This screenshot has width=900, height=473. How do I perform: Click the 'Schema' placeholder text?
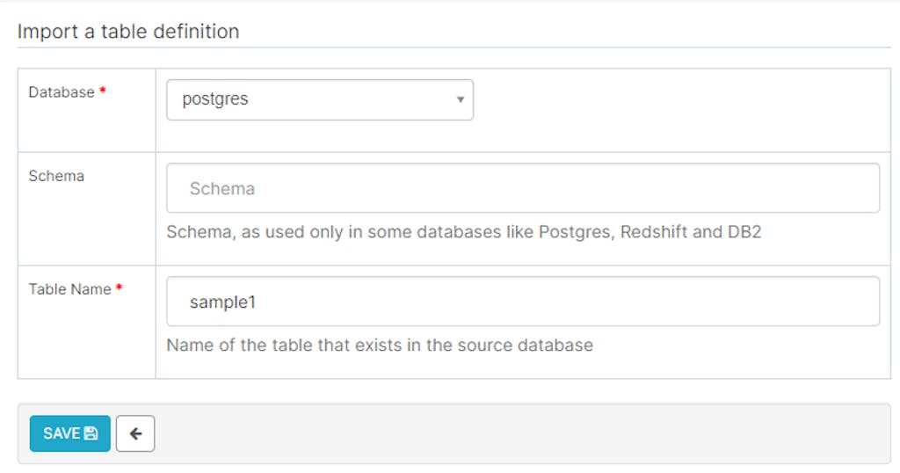(x=222, y=188)
